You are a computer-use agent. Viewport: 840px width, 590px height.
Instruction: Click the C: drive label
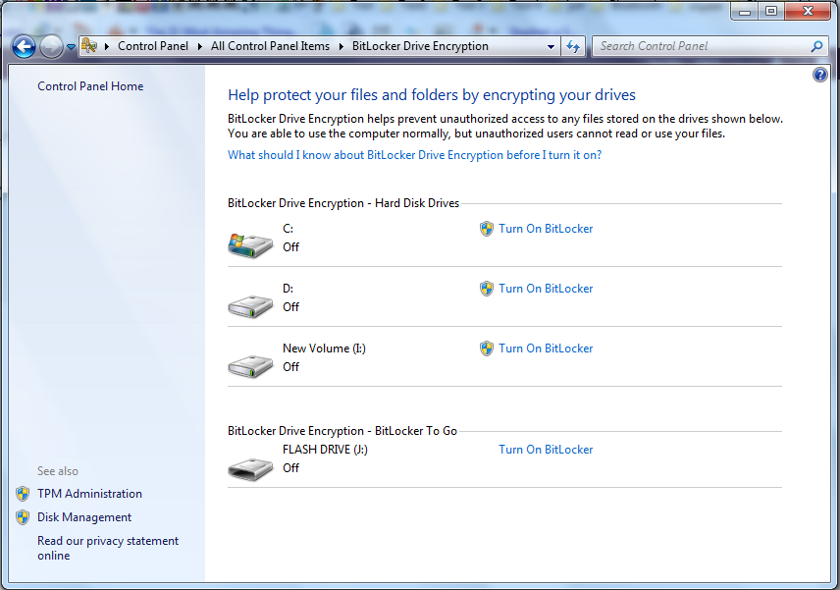click(288, 229)
